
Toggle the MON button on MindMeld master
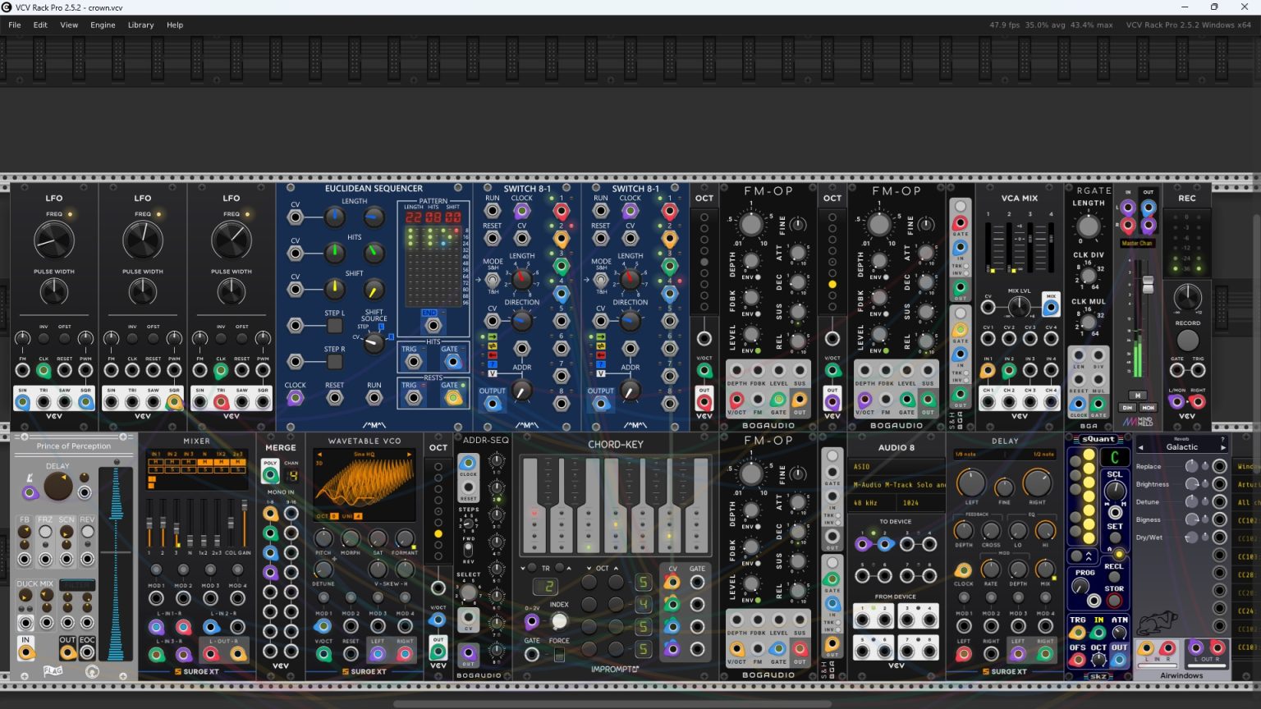1148,407
